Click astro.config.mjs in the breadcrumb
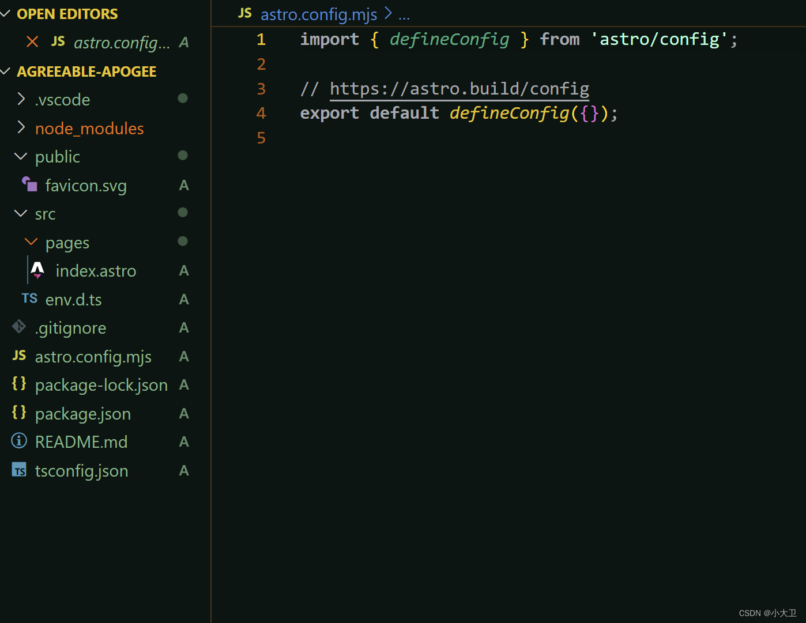 (x=319, y=14)
